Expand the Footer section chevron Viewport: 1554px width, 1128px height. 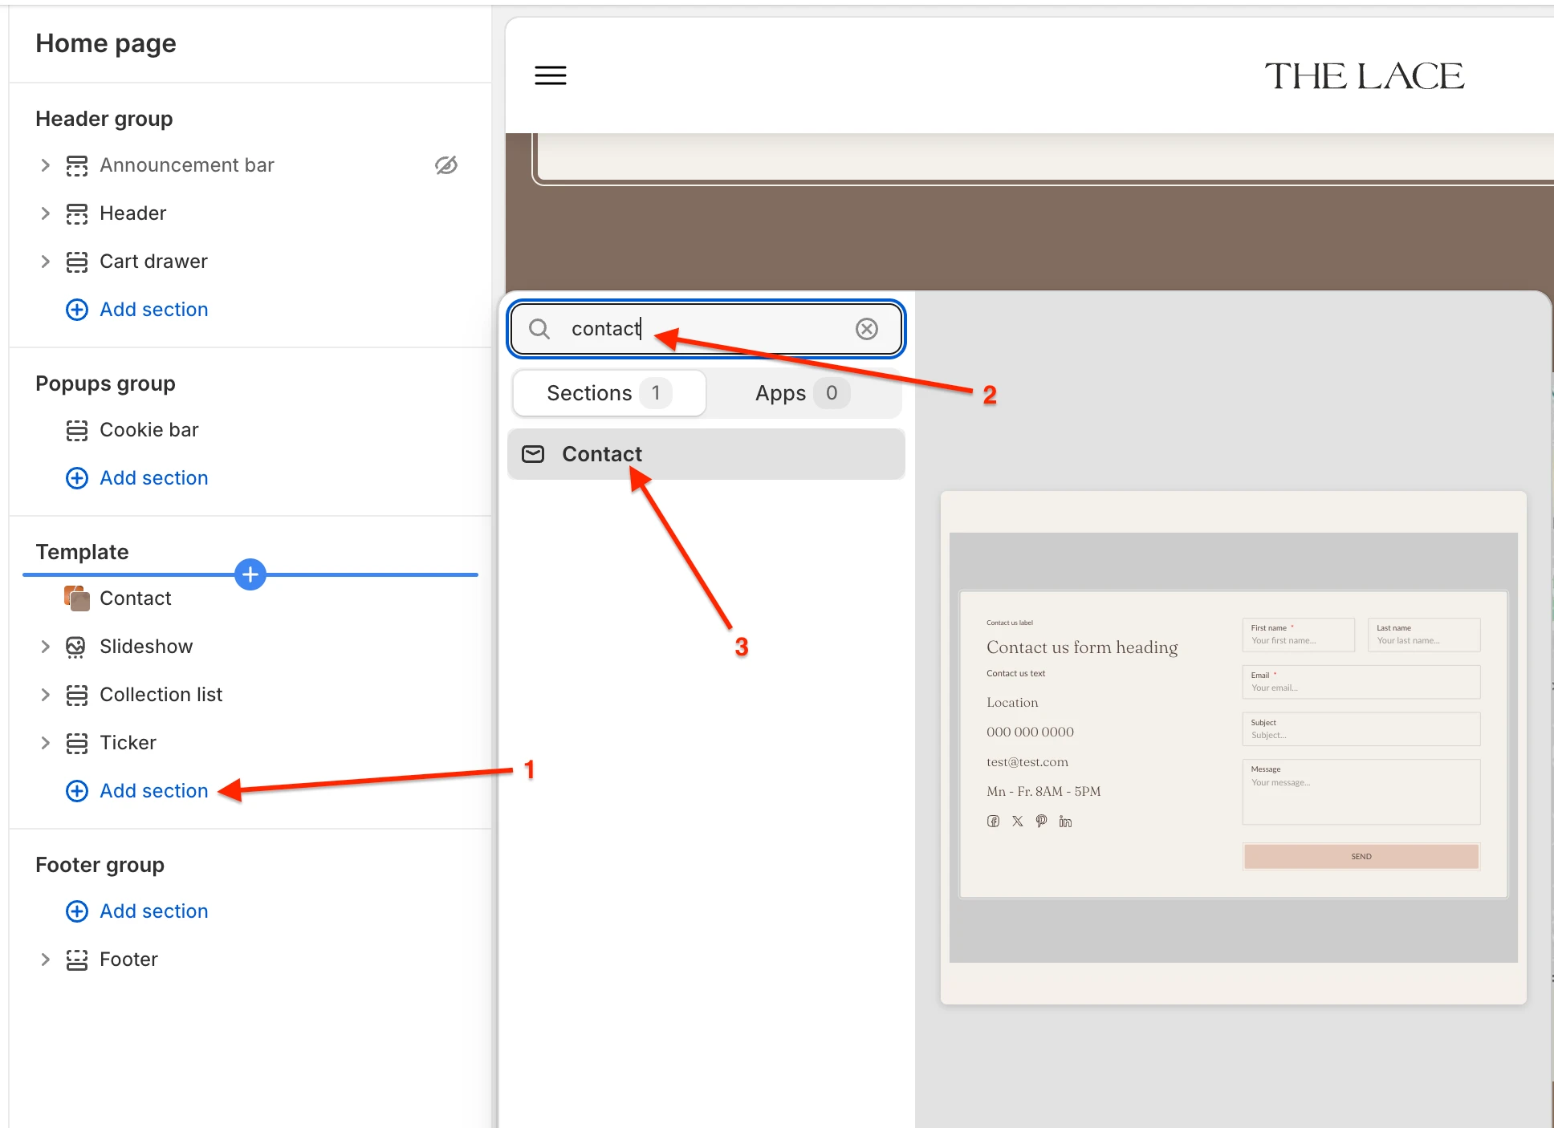(45, 960)
